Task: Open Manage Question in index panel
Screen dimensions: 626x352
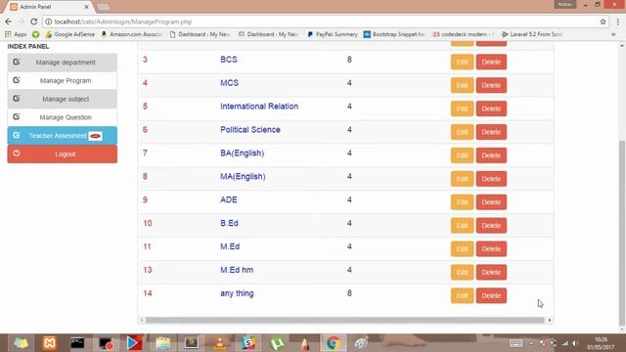Action: [63, 117]
